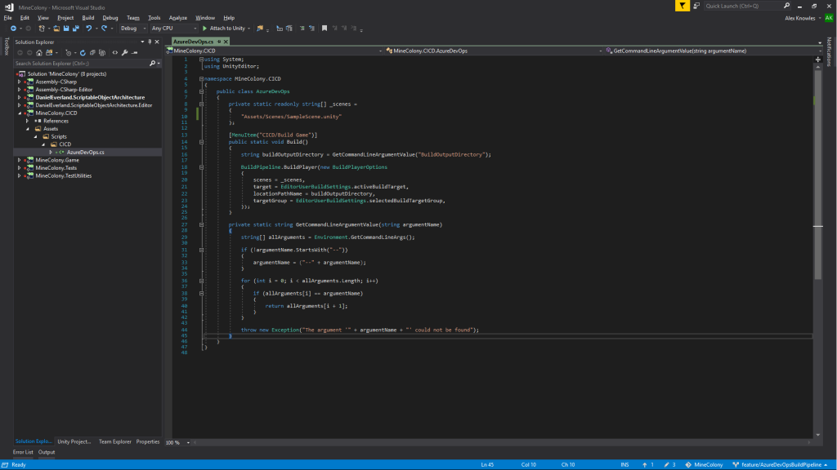837x470 pixels.
Task: Open the Any CPU platform dropdown
Action: (173, 28)
